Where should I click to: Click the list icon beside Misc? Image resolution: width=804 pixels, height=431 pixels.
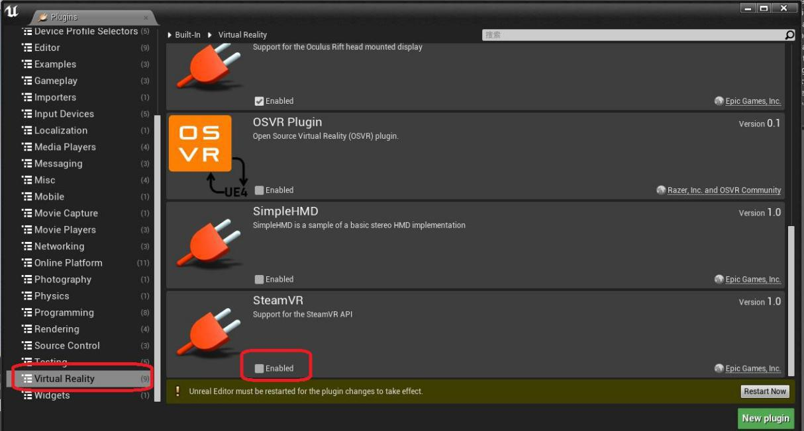(26, 180)
